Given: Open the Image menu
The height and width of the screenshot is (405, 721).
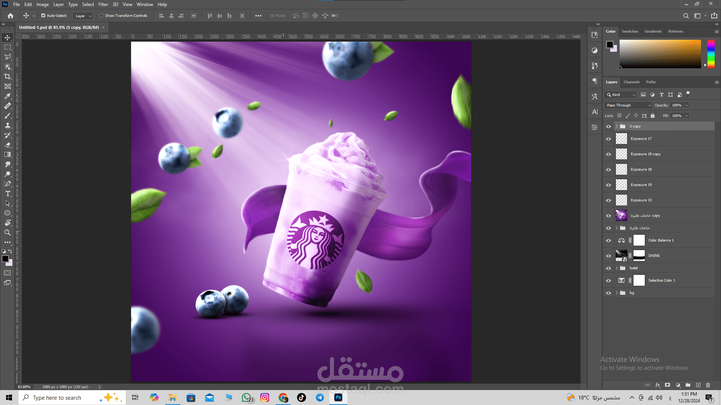Looking at the screenshot, I should 42,4.
